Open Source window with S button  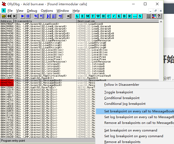pos(140,16)
